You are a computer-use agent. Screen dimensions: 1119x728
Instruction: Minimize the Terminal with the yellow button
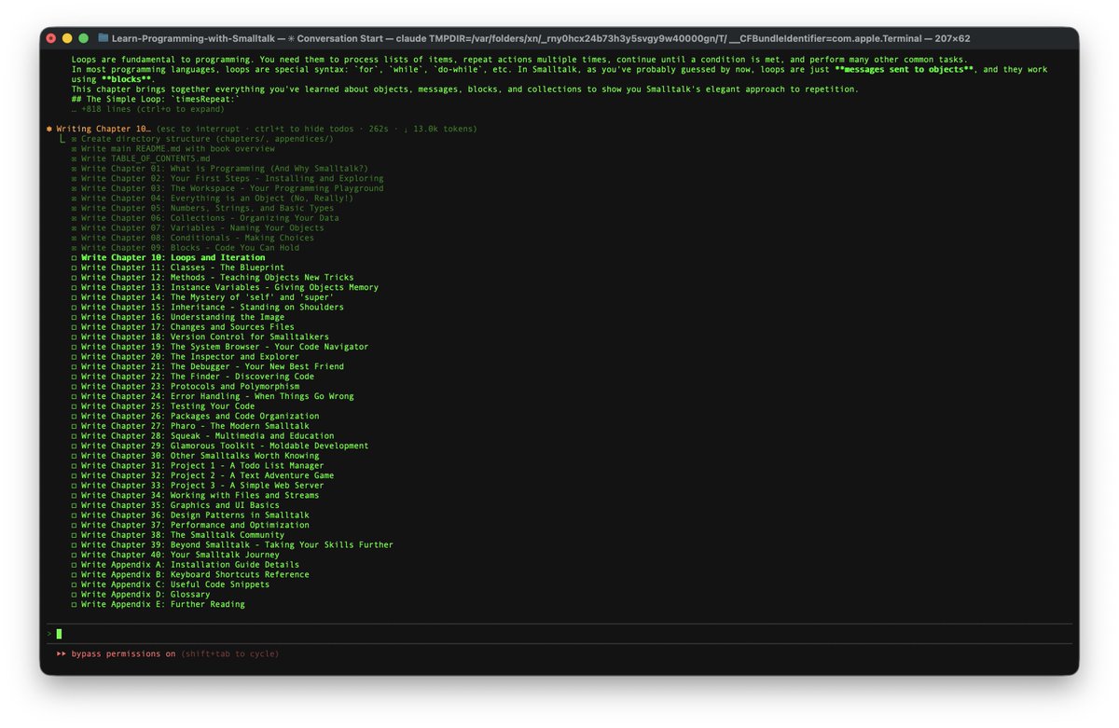coord(67,38)
